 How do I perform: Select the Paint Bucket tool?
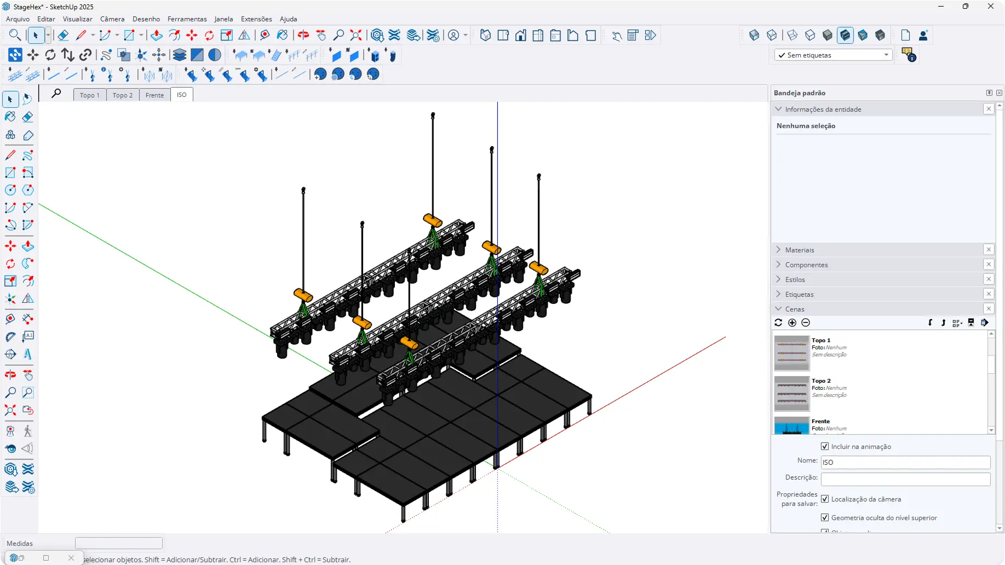(x=10, y=117)
